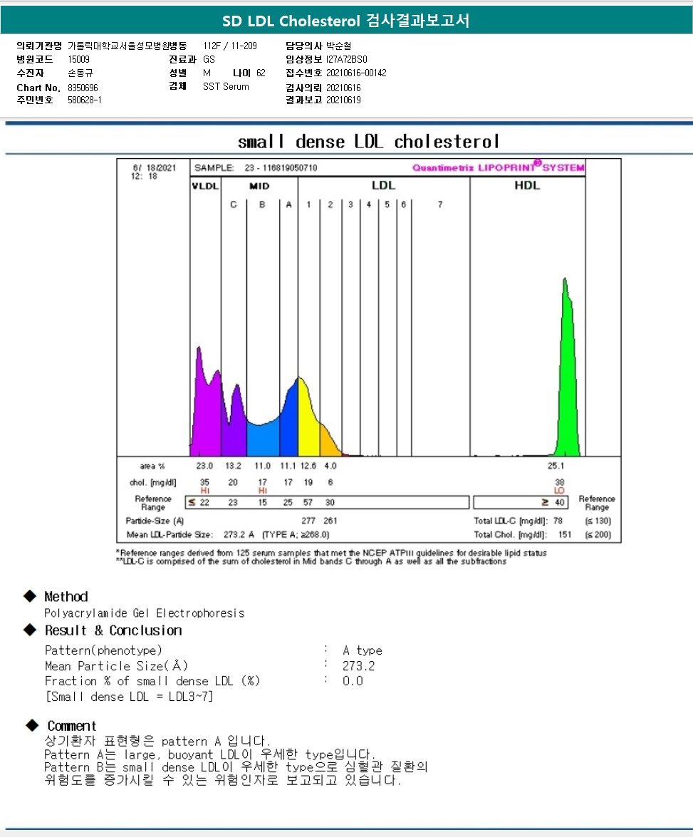Select area % value '12.6'
The height and width of the screenshot is (837, 693).
coord(308,466)
